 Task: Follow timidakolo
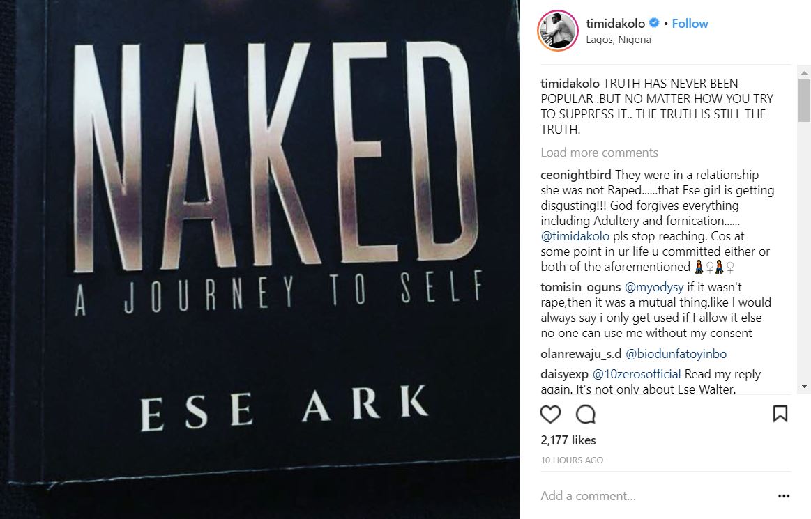[x=690, y=24]
